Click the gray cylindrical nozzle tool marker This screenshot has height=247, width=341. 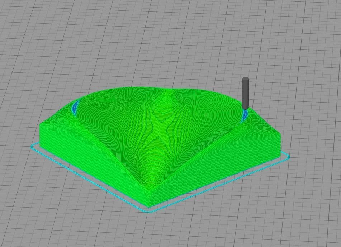tap(245, 93)
